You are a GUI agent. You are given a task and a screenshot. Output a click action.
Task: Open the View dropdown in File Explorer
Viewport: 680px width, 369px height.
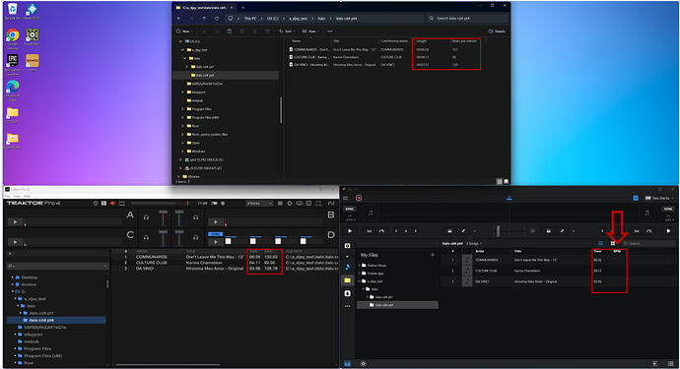point(310,31)
